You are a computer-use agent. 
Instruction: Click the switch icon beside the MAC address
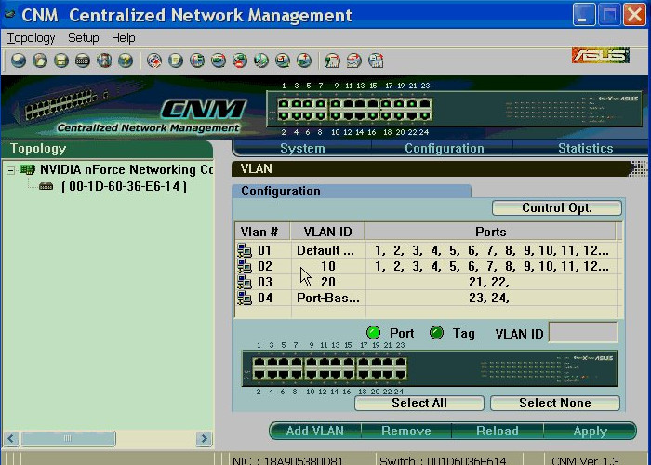pos(46,186)
